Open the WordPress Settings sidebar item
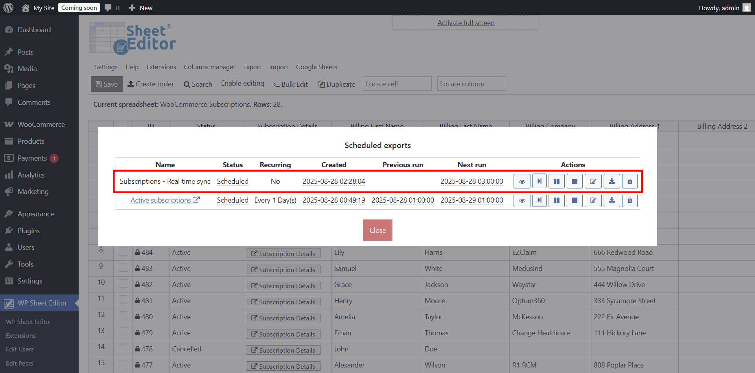This screenshot has height=373, width=755. pos(39,281)
